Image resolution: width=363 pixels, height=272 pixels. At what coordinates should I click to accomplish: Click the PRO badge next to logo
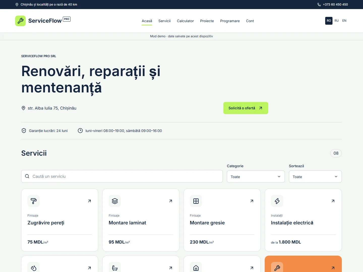67,19
